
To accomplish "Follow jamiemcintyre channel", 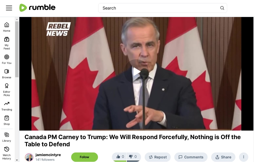I will (x=84, y=157).
